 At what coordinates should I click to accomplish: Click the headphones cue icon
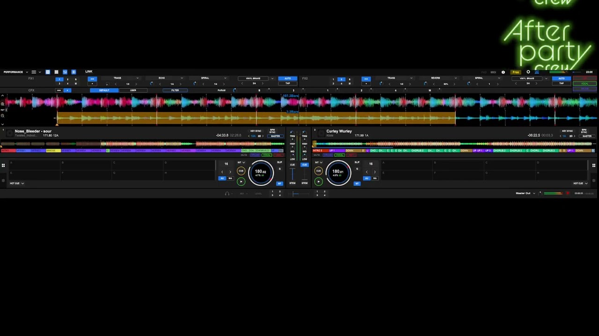227,194
